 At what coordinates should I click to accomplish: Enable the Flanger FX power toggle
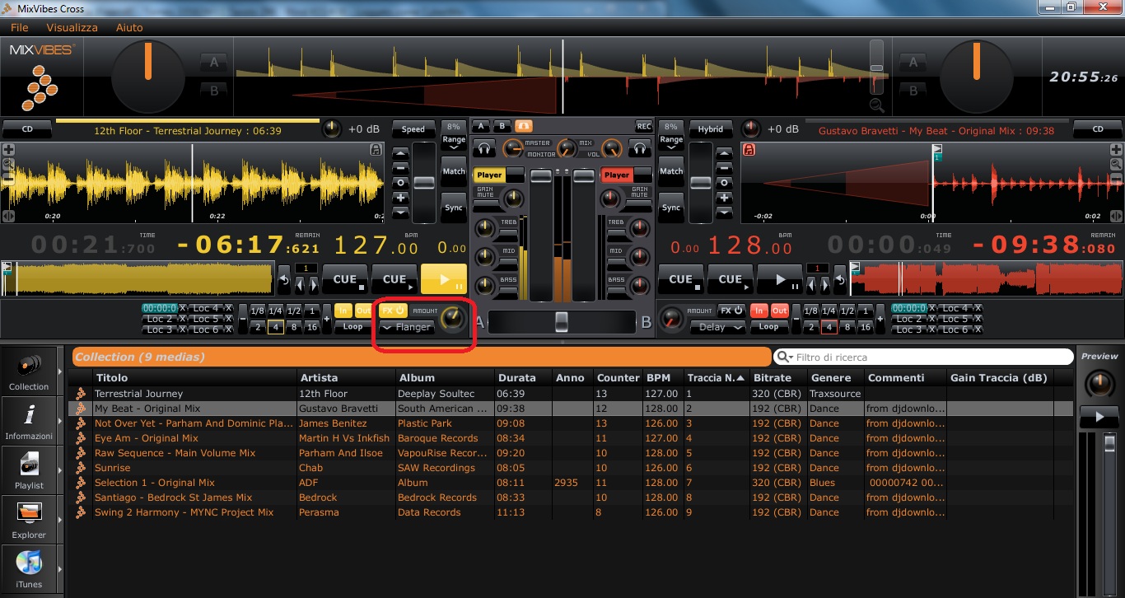coord(394,311)
